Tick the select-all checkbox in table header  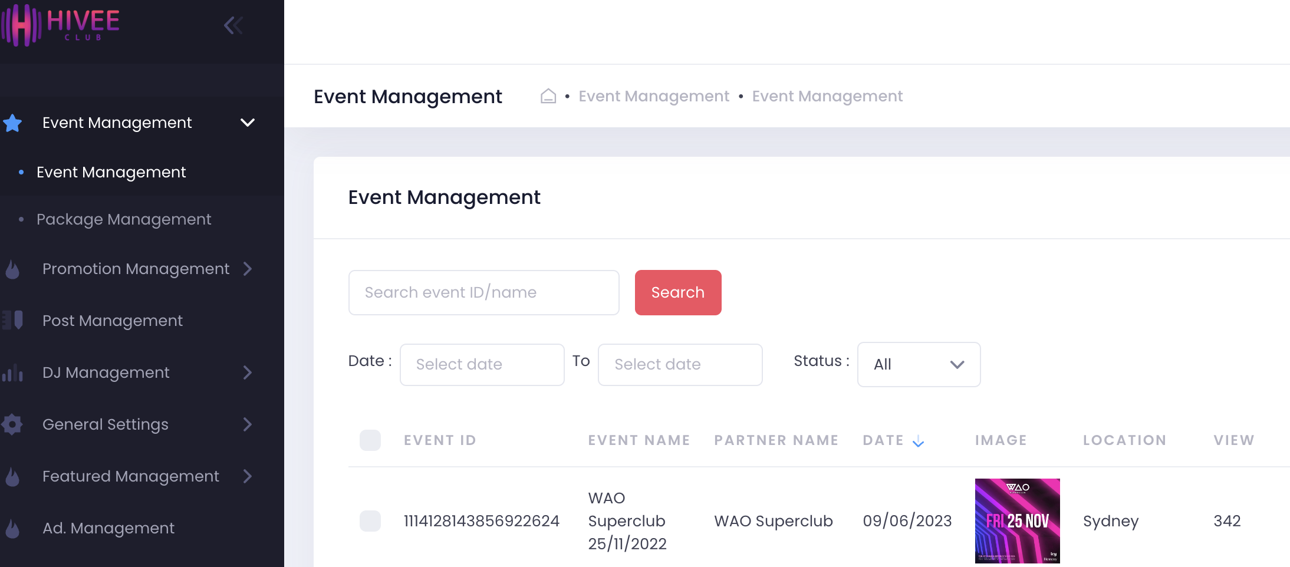370,440
